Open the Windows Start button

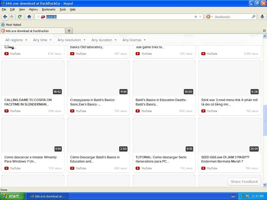click(x=12, y=196)
